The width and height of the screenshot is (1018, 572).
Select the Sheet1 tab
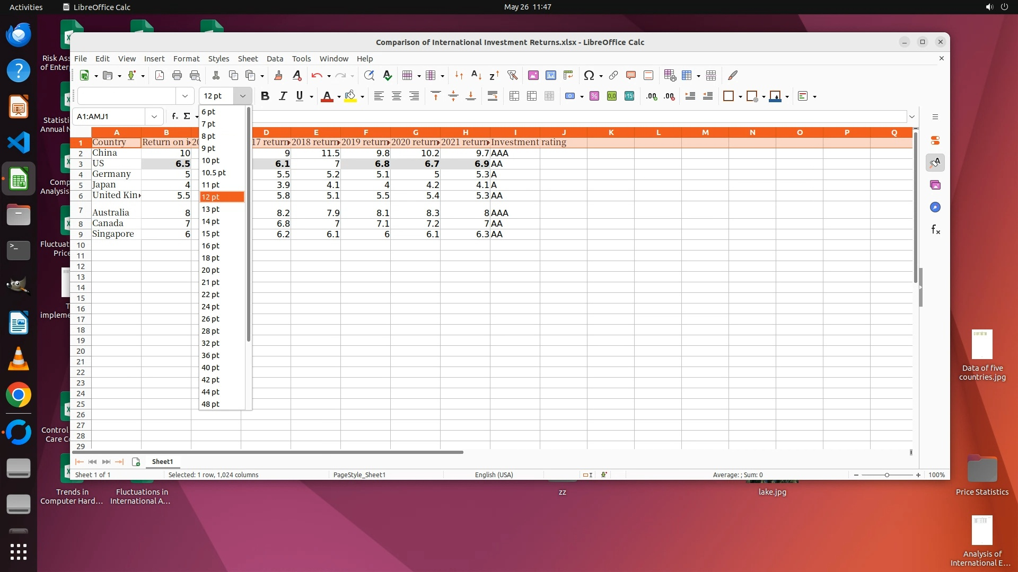(x=162, y=461)
